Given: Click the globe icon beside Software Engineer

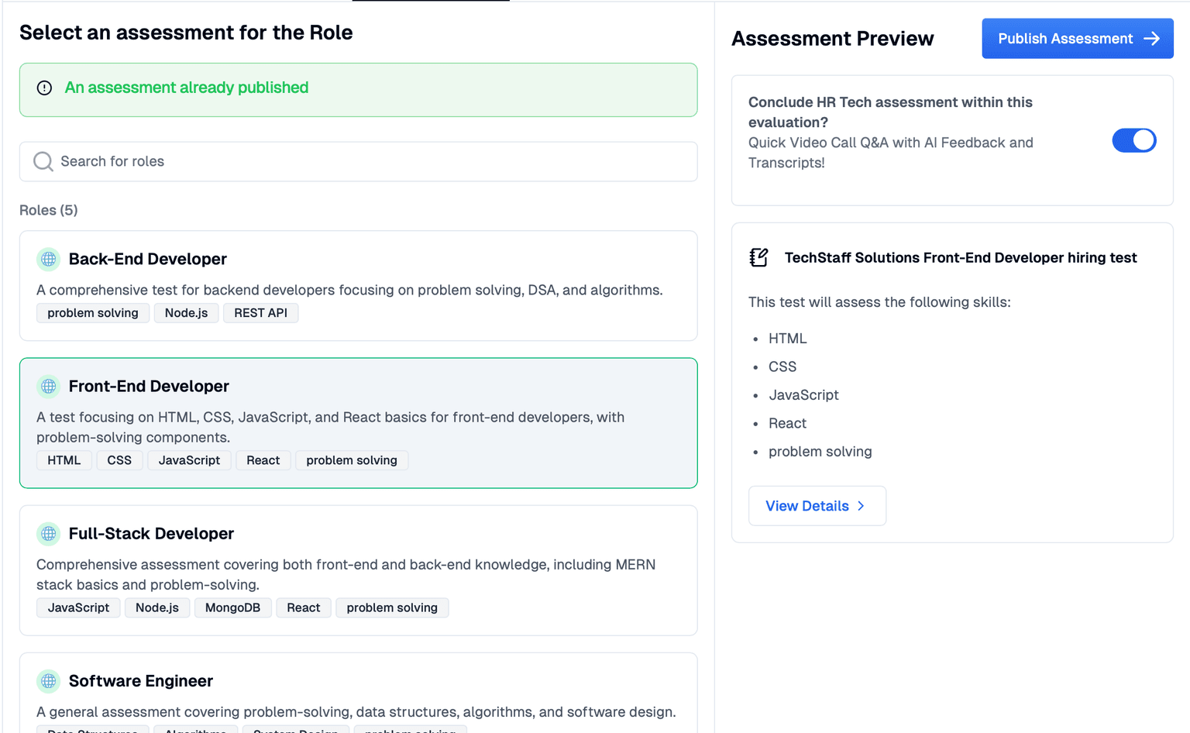Looking at the screenshot, I should 49,681.
